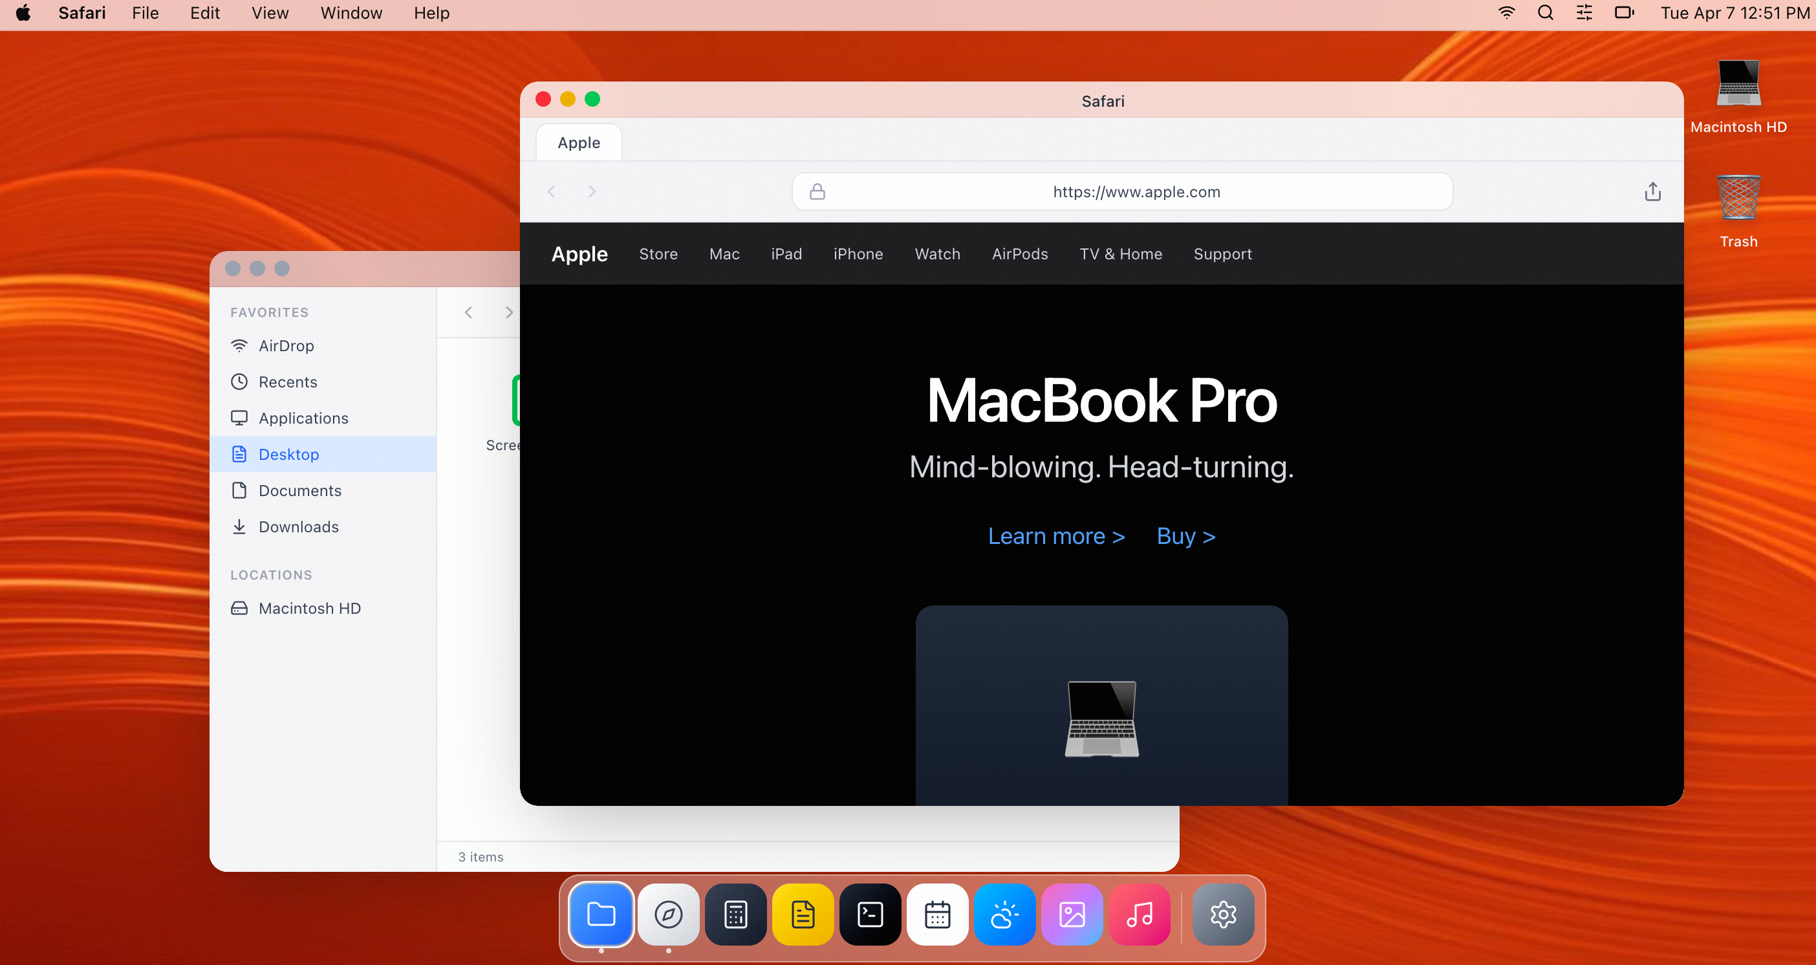Click the battery icon in menu bar
The image size is (1816, 965).
tap(1623, 13)
